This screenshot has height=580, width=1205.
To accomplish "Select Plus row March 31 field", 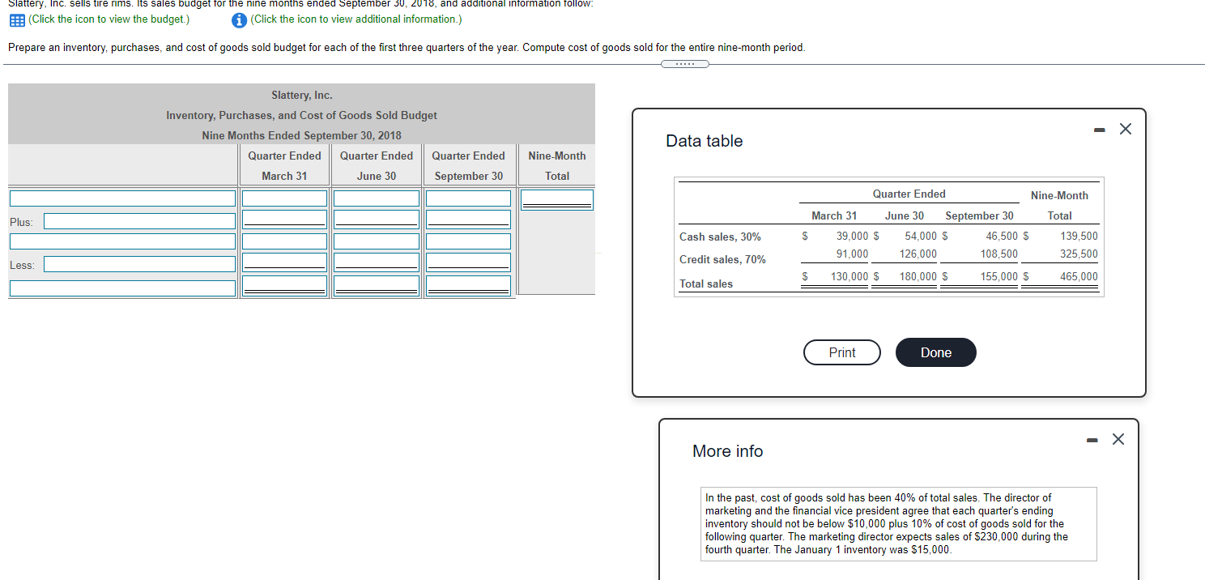I will pos(284,220).
